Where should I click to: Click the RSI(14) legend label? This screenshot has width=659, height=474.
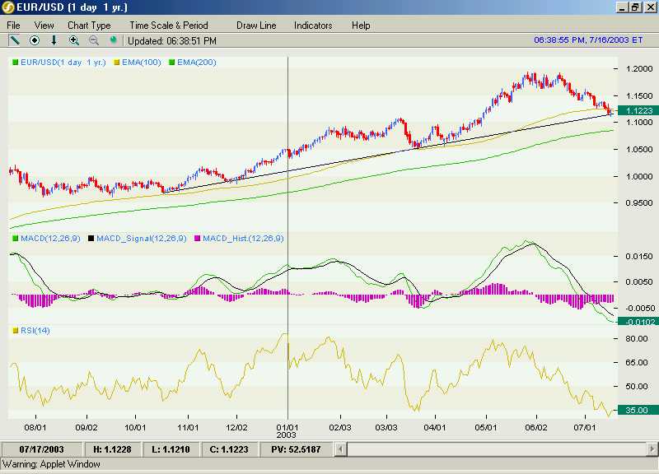35,331
